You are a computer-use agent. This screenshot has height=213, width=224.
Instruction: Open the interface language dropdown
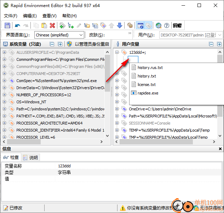click(x=59, y=35)
